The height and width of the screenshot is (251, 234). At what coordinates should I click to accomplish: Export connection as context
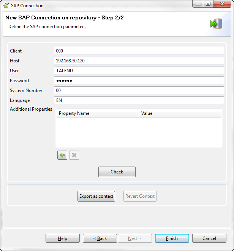(x=96, y=196)
